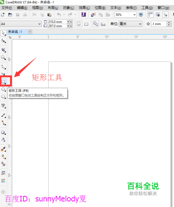Click the Import icon
The height and width of the screenshot is (207, 174).
pyautogui.click(x=93, y=15)
